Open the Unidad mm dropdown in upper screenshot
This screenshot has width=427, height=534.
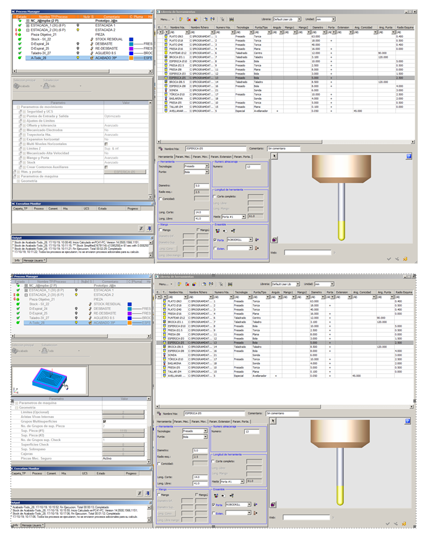tap(333, 19)
